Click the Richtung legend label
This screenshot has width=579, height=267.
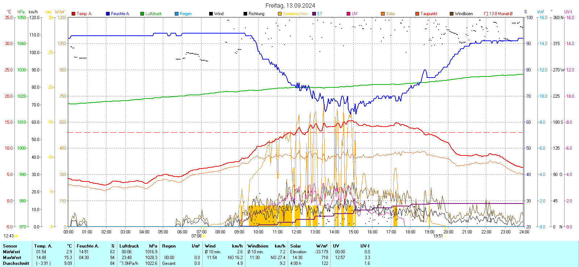[256, 14]
